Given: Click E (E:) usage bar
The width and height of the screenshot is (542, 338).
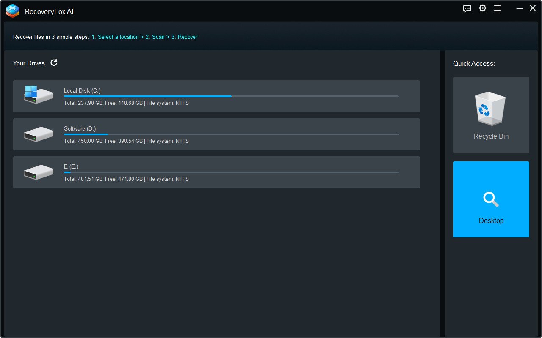Looking at the screenshot, I should (231, 172).
